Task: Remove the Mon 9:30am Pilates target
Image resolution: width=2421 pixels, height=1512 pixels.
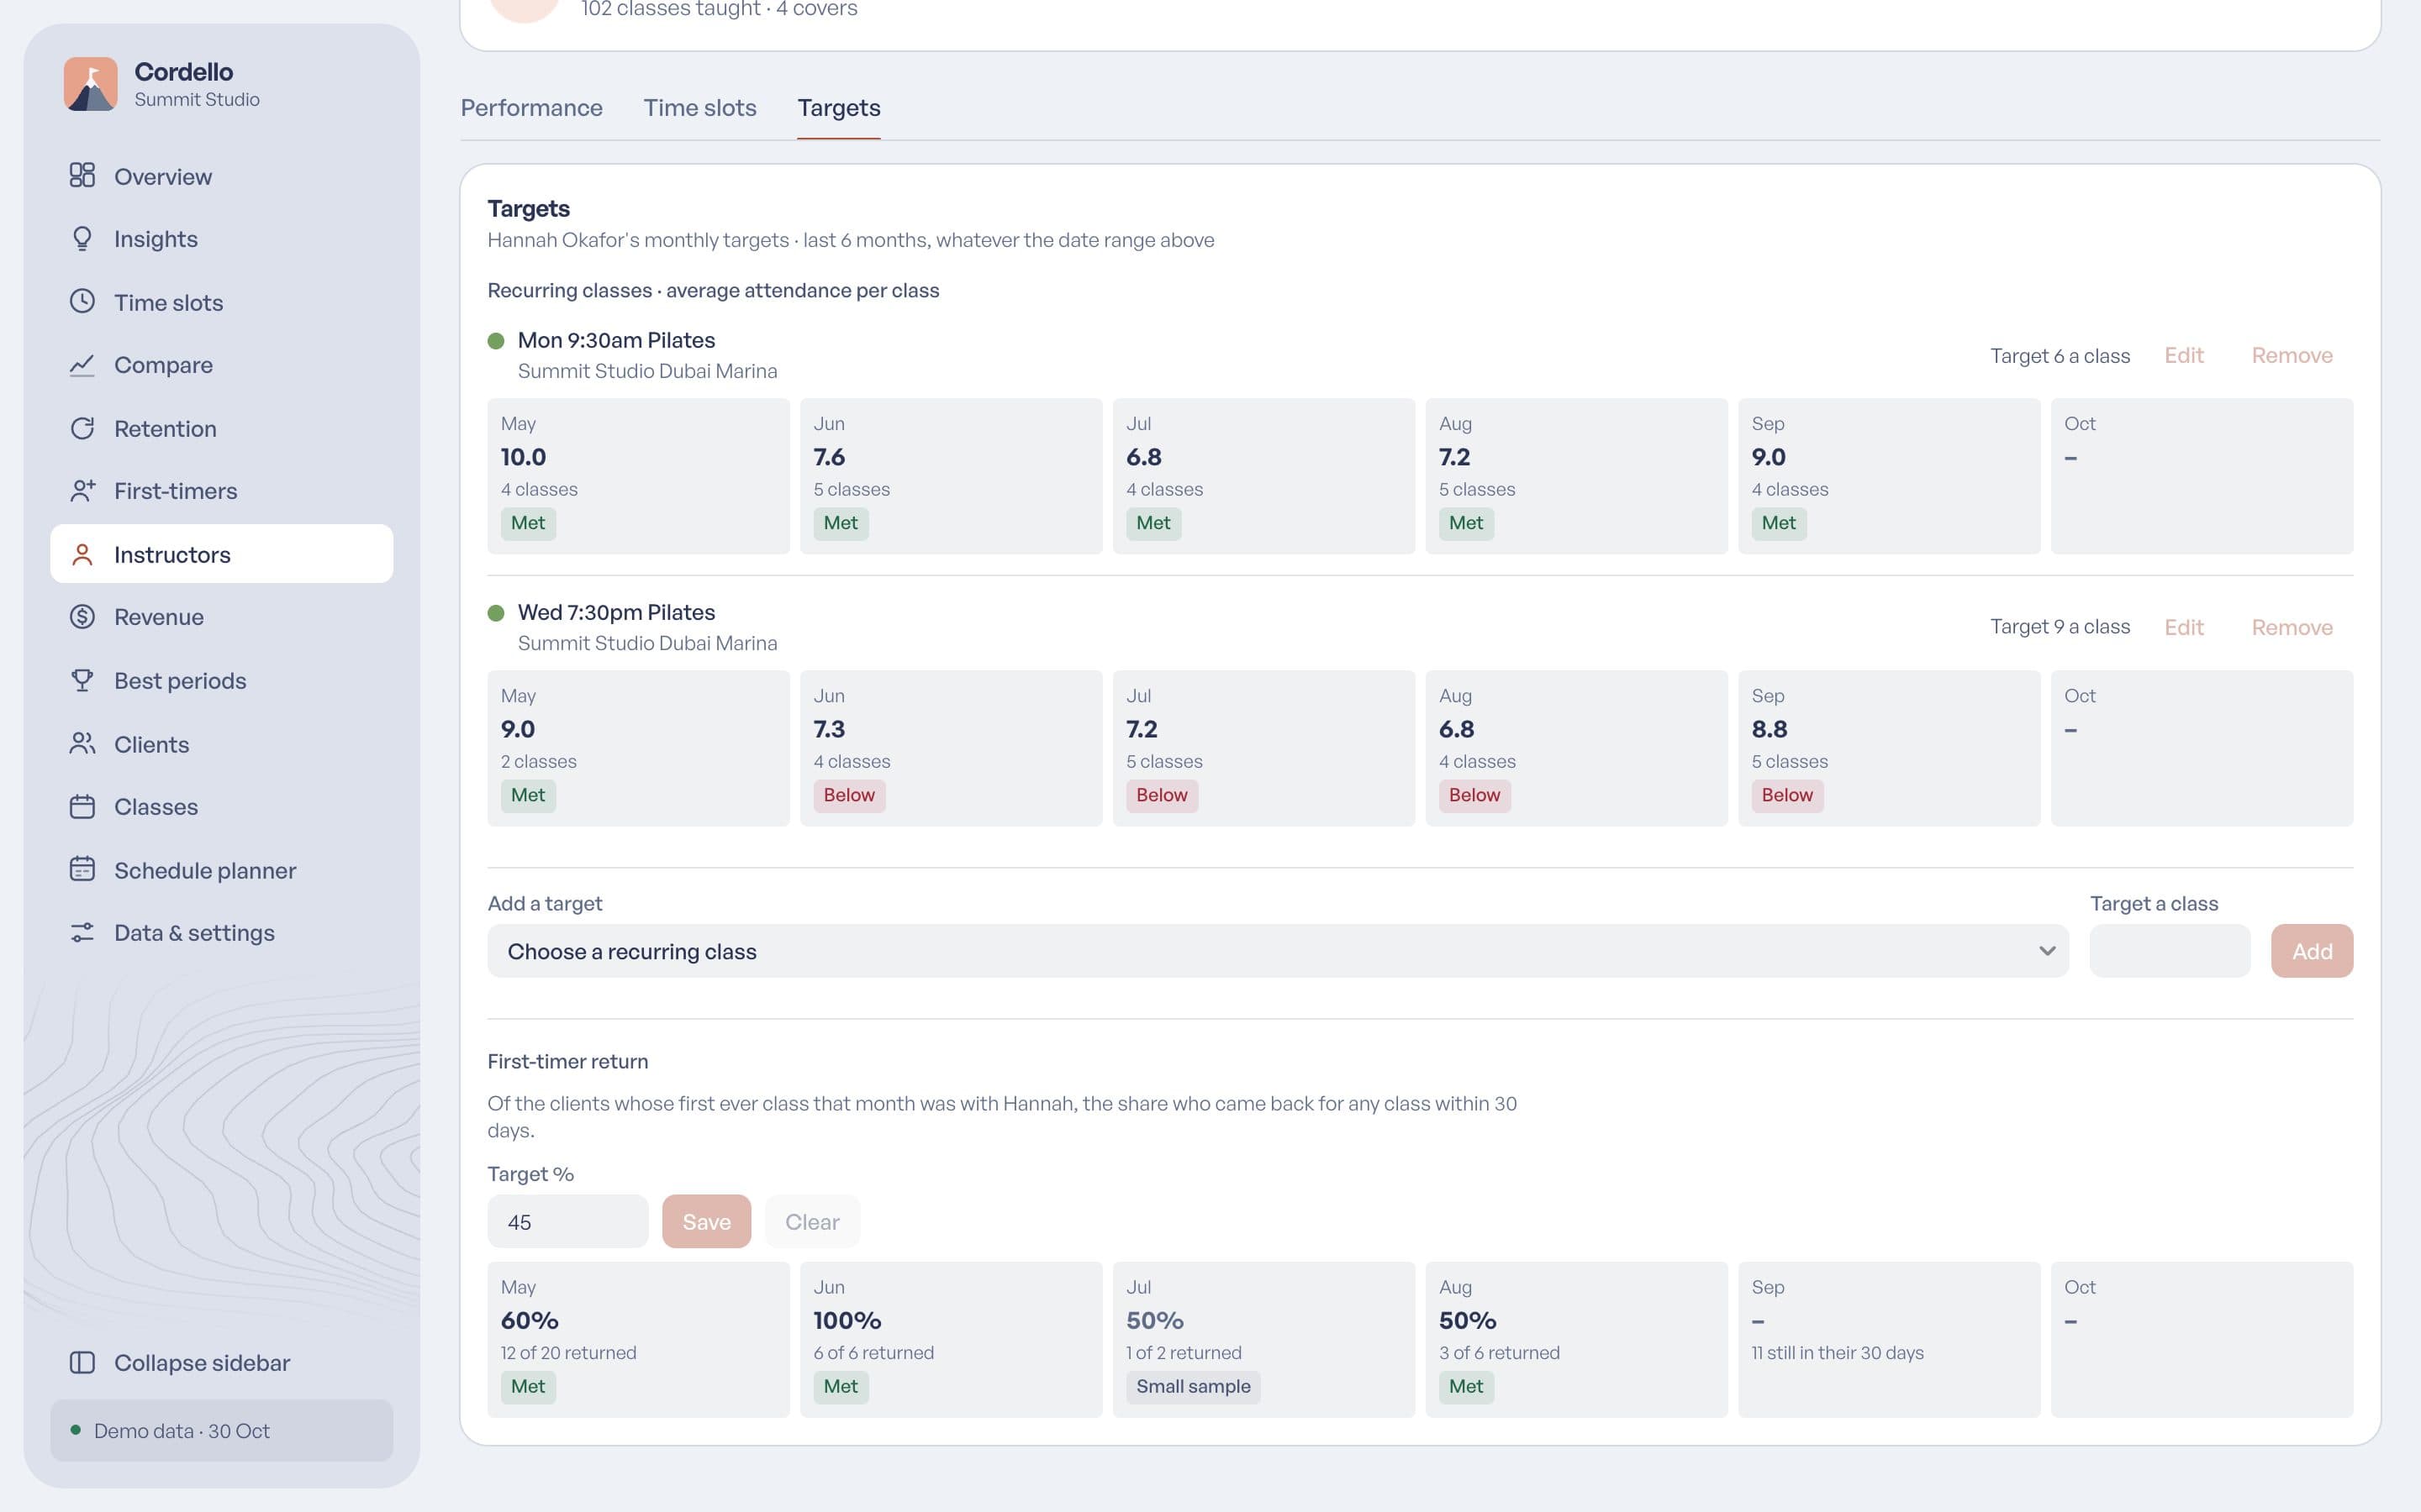Action: point(2292,355)
